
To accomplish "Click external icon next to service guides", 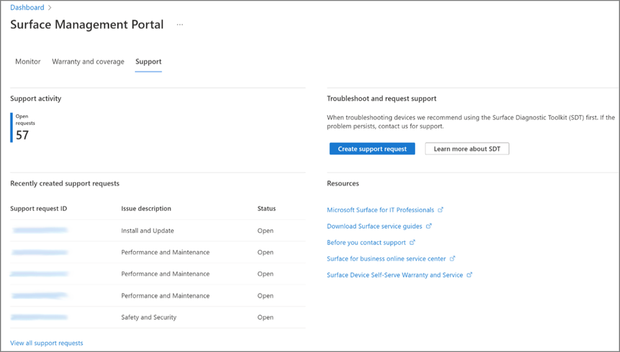I will [429, 226].
